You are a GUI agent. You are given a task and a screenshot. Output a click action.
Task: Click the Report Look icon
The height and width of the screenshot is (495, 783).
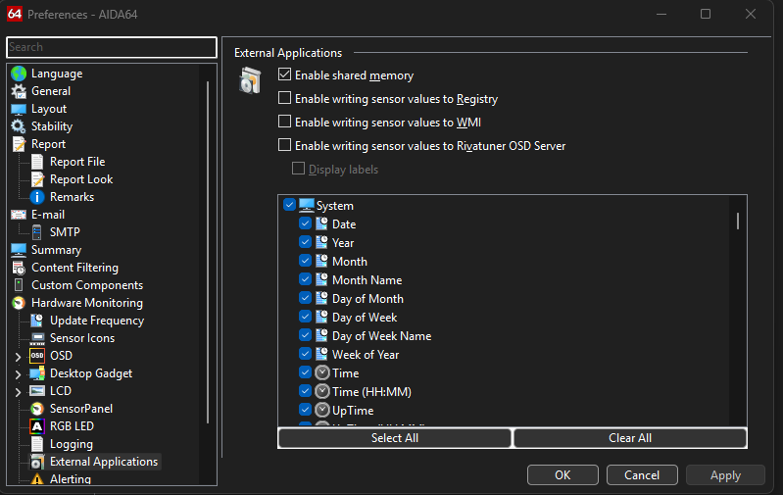pos(37,179)
